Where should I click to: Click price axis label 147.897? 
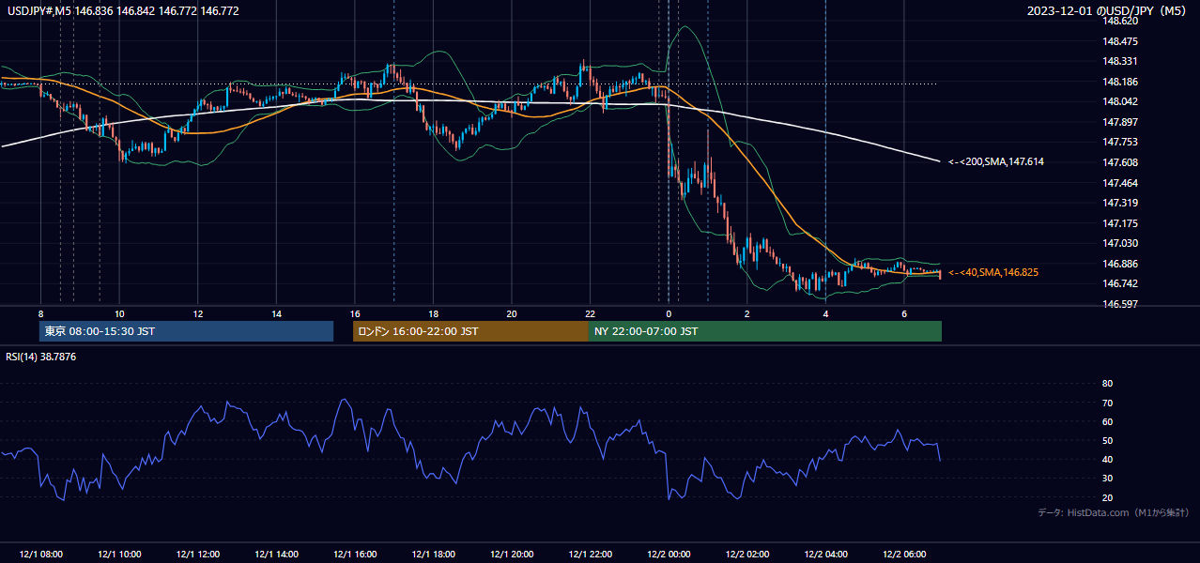coord(1119,122)
